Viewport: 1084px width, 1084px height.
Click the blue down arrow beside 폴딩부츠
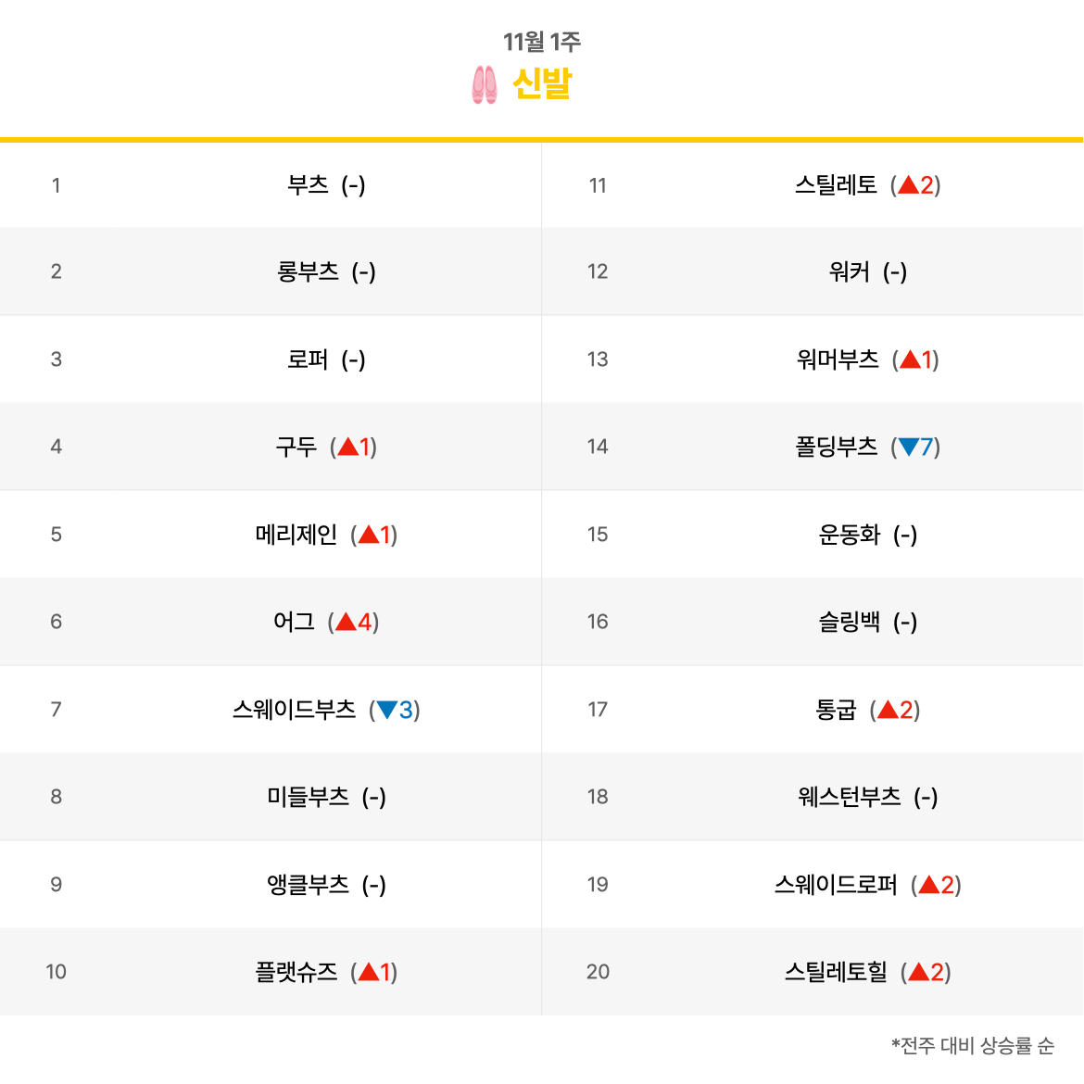pyautogui.click(x=908, y=447)
